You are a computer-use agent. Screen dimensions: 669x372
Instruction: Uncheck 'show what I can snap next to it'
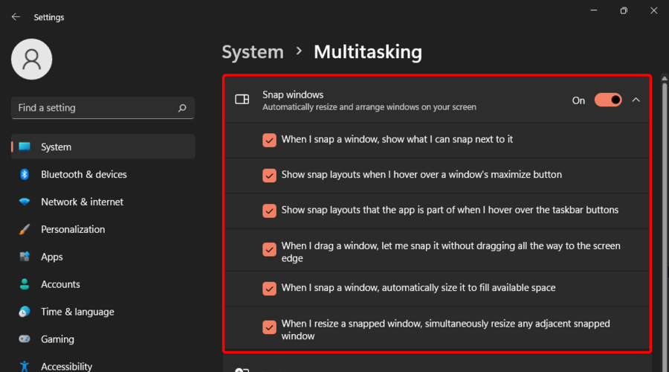pyautogui.click(x=269, y=140)
